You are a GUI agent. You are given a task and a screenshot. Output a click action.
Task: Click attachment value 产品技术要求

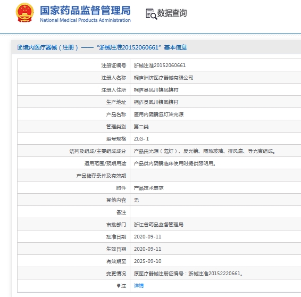point(148,188)
